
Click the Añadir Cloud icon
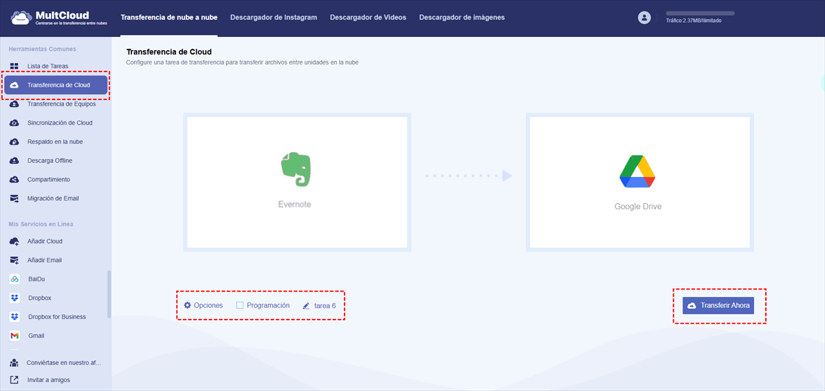[x=14, y=241]
